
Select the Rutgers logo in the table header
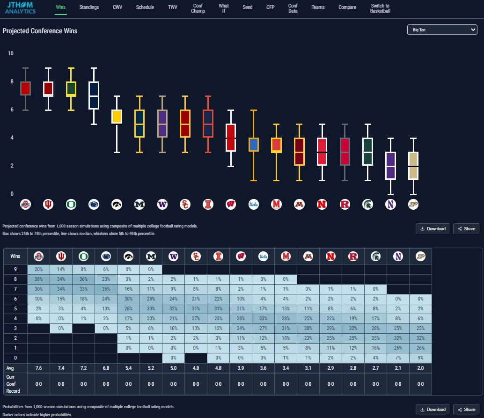pyautogui.click(x=353, y=256)
